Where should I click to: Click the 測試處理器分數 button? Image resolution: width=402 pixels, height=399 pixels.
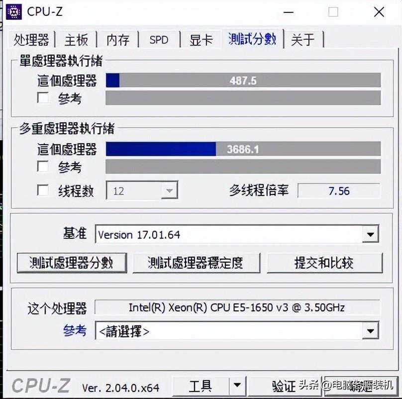click(72, 263)
